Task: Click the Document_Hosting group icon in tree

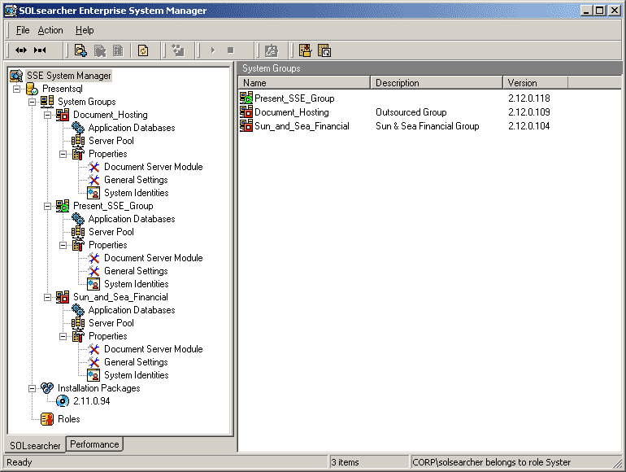Action: (x=63, y=115)
